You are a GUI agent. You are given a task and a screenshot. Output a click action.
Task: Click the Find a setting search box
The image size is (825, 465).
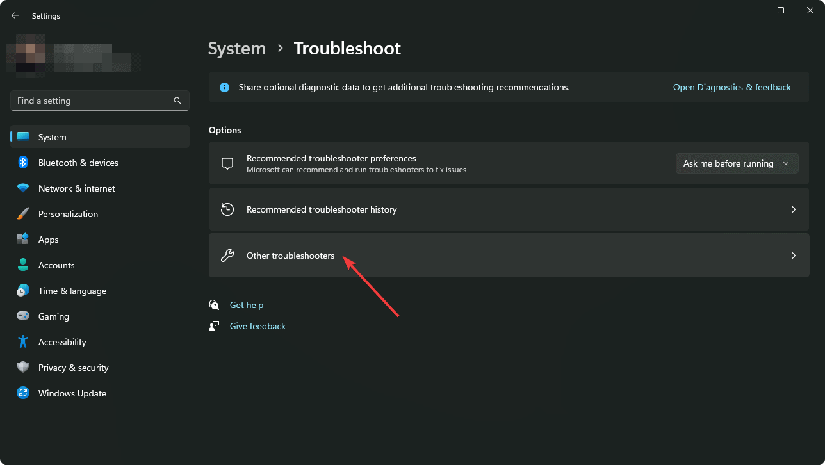point(99,101)
